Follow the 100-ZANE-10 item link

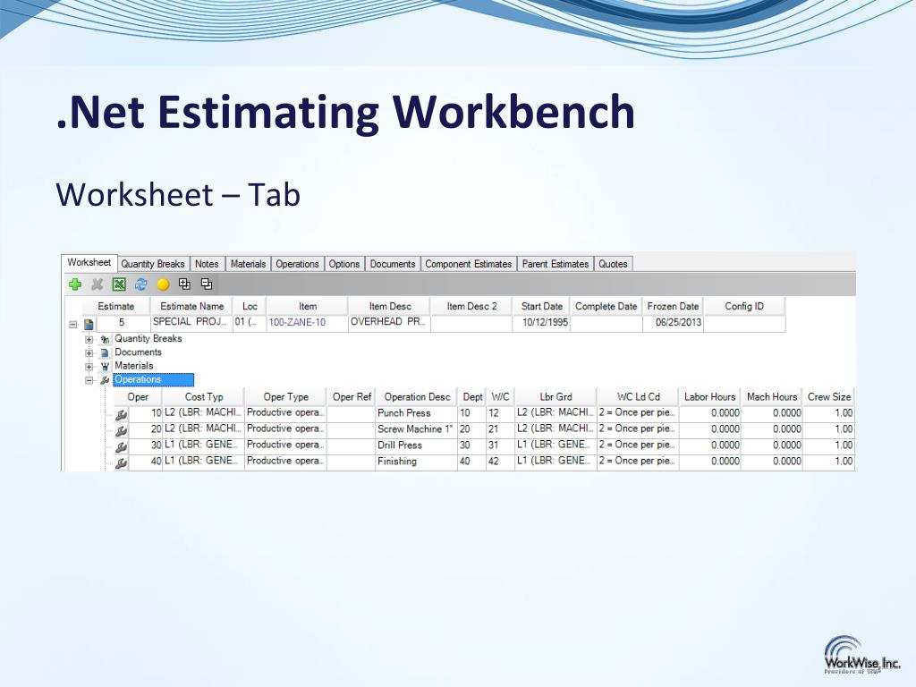pyautogui.click(x=297, y=322)
